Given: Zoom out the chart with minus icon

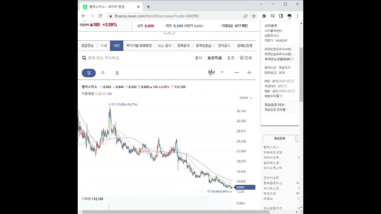Looking at the screenshot, I should point(237,73).
